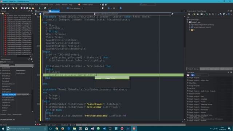Screen dimensions: 233x131
Task: Expand the Target Platforms node
Action: 190,27
